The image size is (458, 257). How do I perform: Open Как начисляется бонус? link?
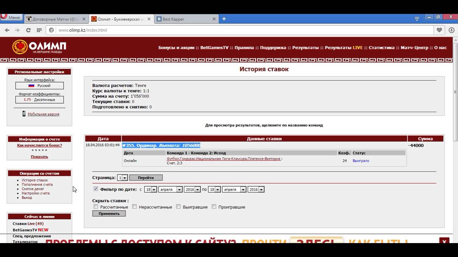coord(39,145)
